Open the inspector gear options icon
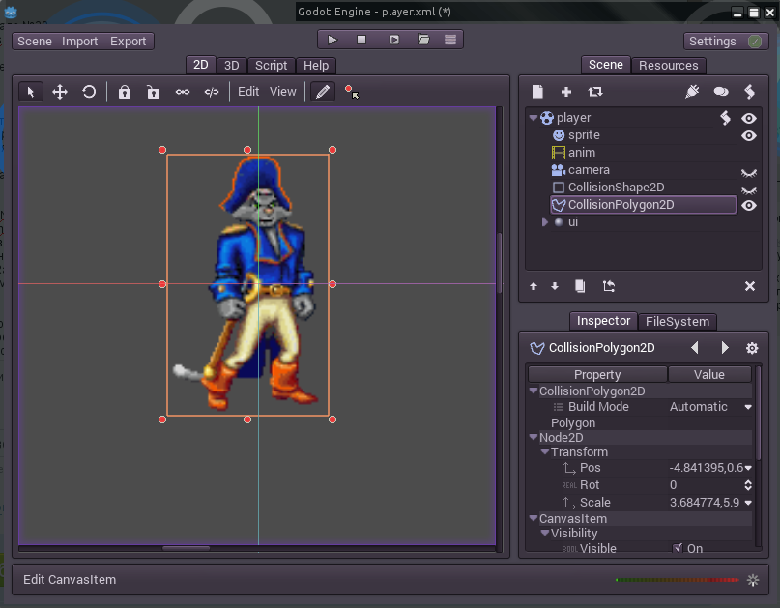 coord(751,348)
